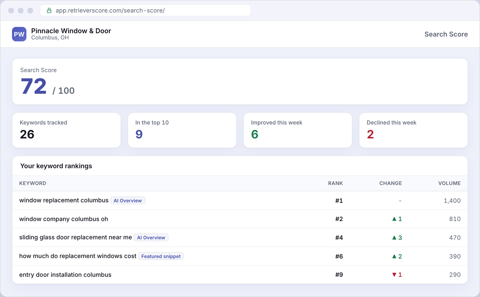Click the URL address bar field

coord(145,11)
